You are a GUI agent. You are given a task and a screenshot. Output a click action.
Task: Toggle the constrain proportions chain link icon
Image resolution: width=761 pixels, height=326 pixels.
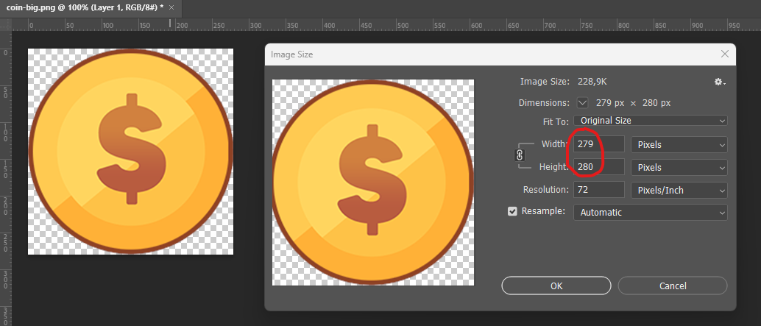pyautogui.click(x=520, y=155)
